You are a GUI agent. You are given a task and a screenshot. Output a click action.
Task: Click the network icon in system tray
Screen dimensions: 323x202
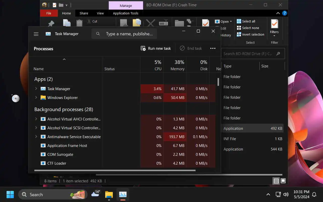click(x=278, y=194)
